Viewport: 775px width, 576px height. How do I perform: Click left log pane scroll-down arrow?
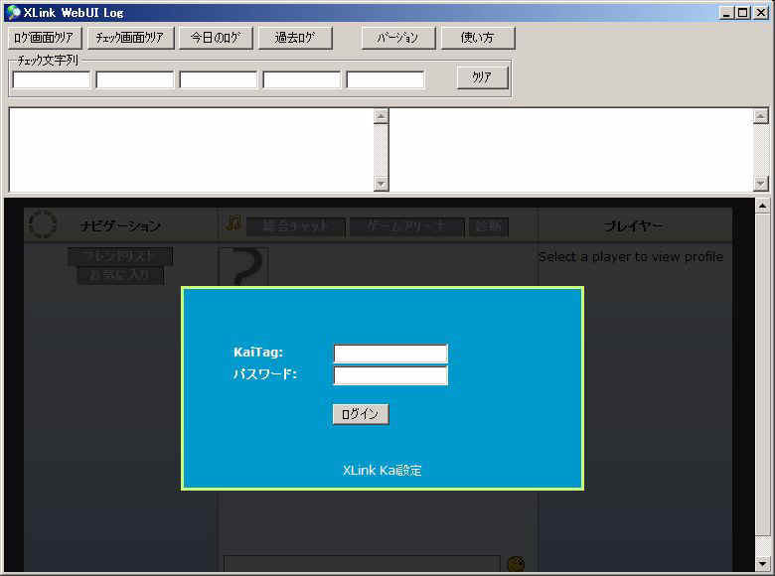pyautogui.click(x=381, y=184)
